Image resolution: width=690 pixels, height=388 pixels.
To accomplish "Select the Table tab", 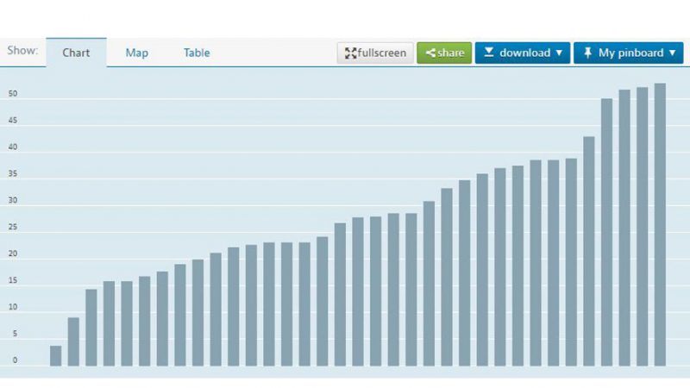I will pos(197,53).
